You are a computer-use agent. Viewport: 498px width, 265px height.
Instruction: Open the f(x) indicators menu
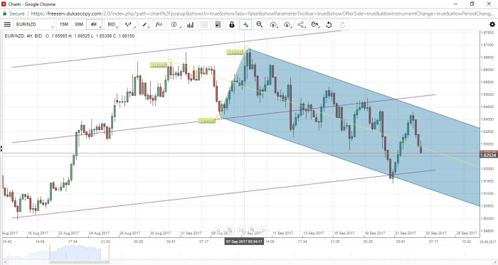click(x=159, y=24)
